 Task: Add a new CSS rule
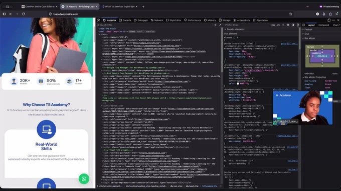click(x=283, y=25)
